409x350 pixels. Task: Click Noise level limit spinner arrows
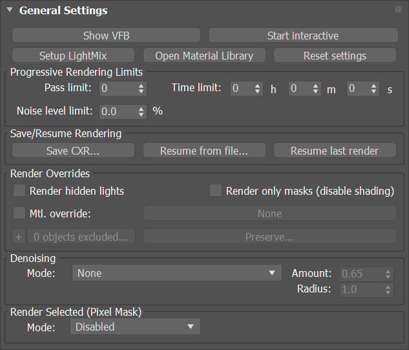141,112
